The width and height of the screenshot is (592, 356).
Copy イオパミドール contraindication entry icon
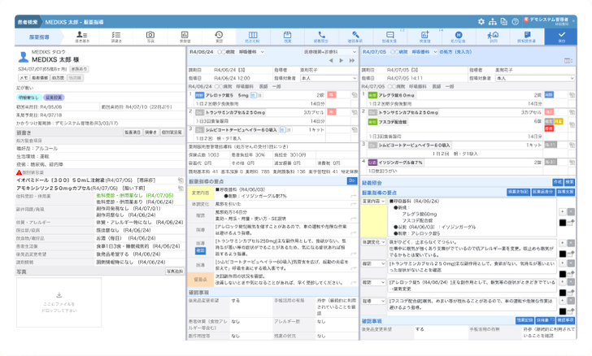[181, 180]
